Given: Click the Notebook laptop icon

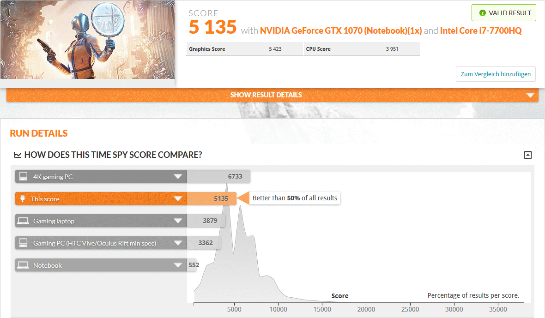Looking at the screenshot, I should pyautogui.click(x=23, y=265).
